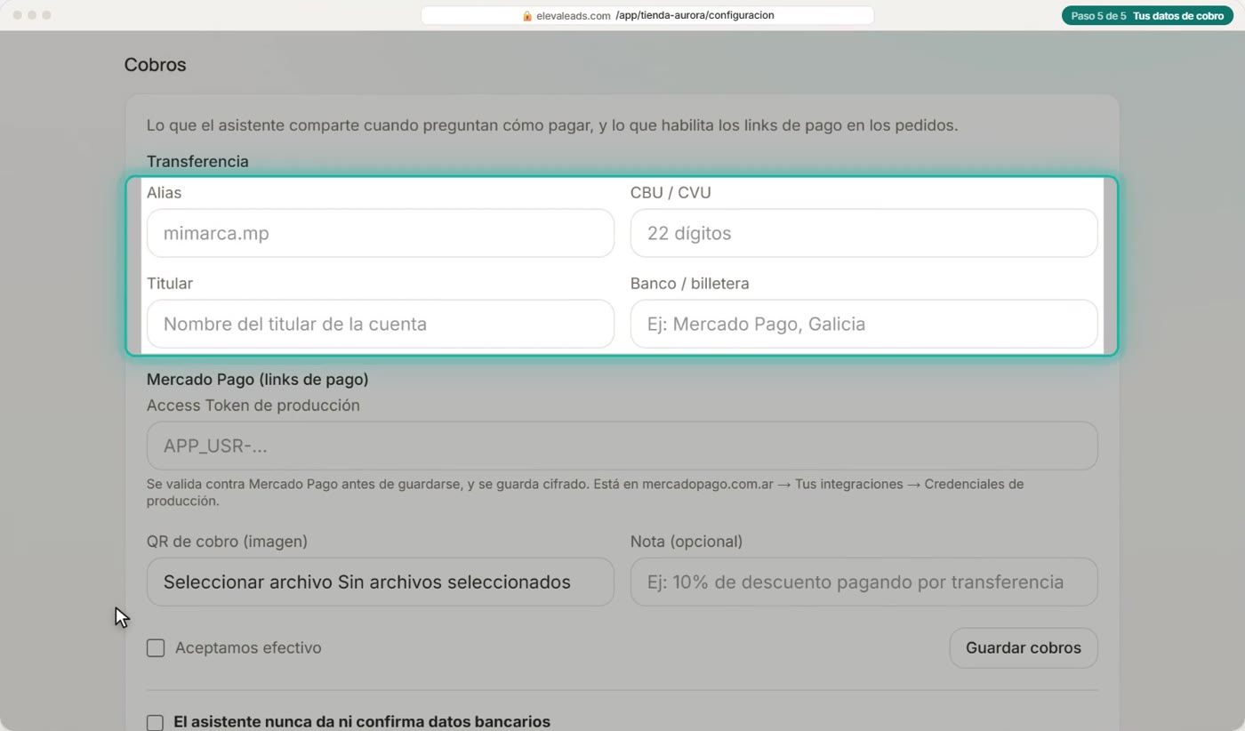Screen dimensions: 1245x731
Task: Click the Nota (opcional) field
Action: coord(863,582)
